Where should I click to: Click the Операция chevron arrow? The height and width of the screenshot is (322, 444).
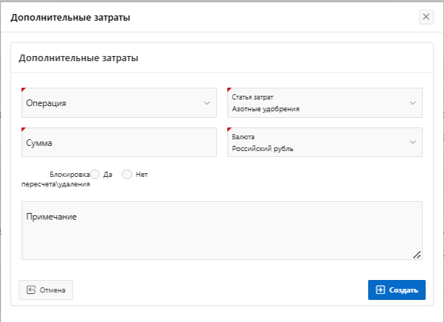(x=207, y=103)
